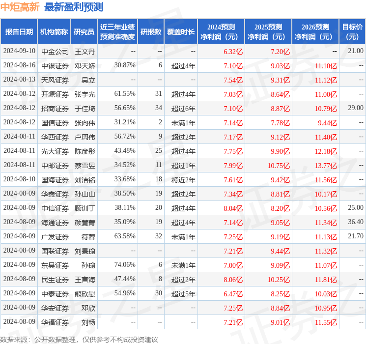The image size is (366, 344).
Task: Select the 招商证券 institution cell
Action: point(55,109)
